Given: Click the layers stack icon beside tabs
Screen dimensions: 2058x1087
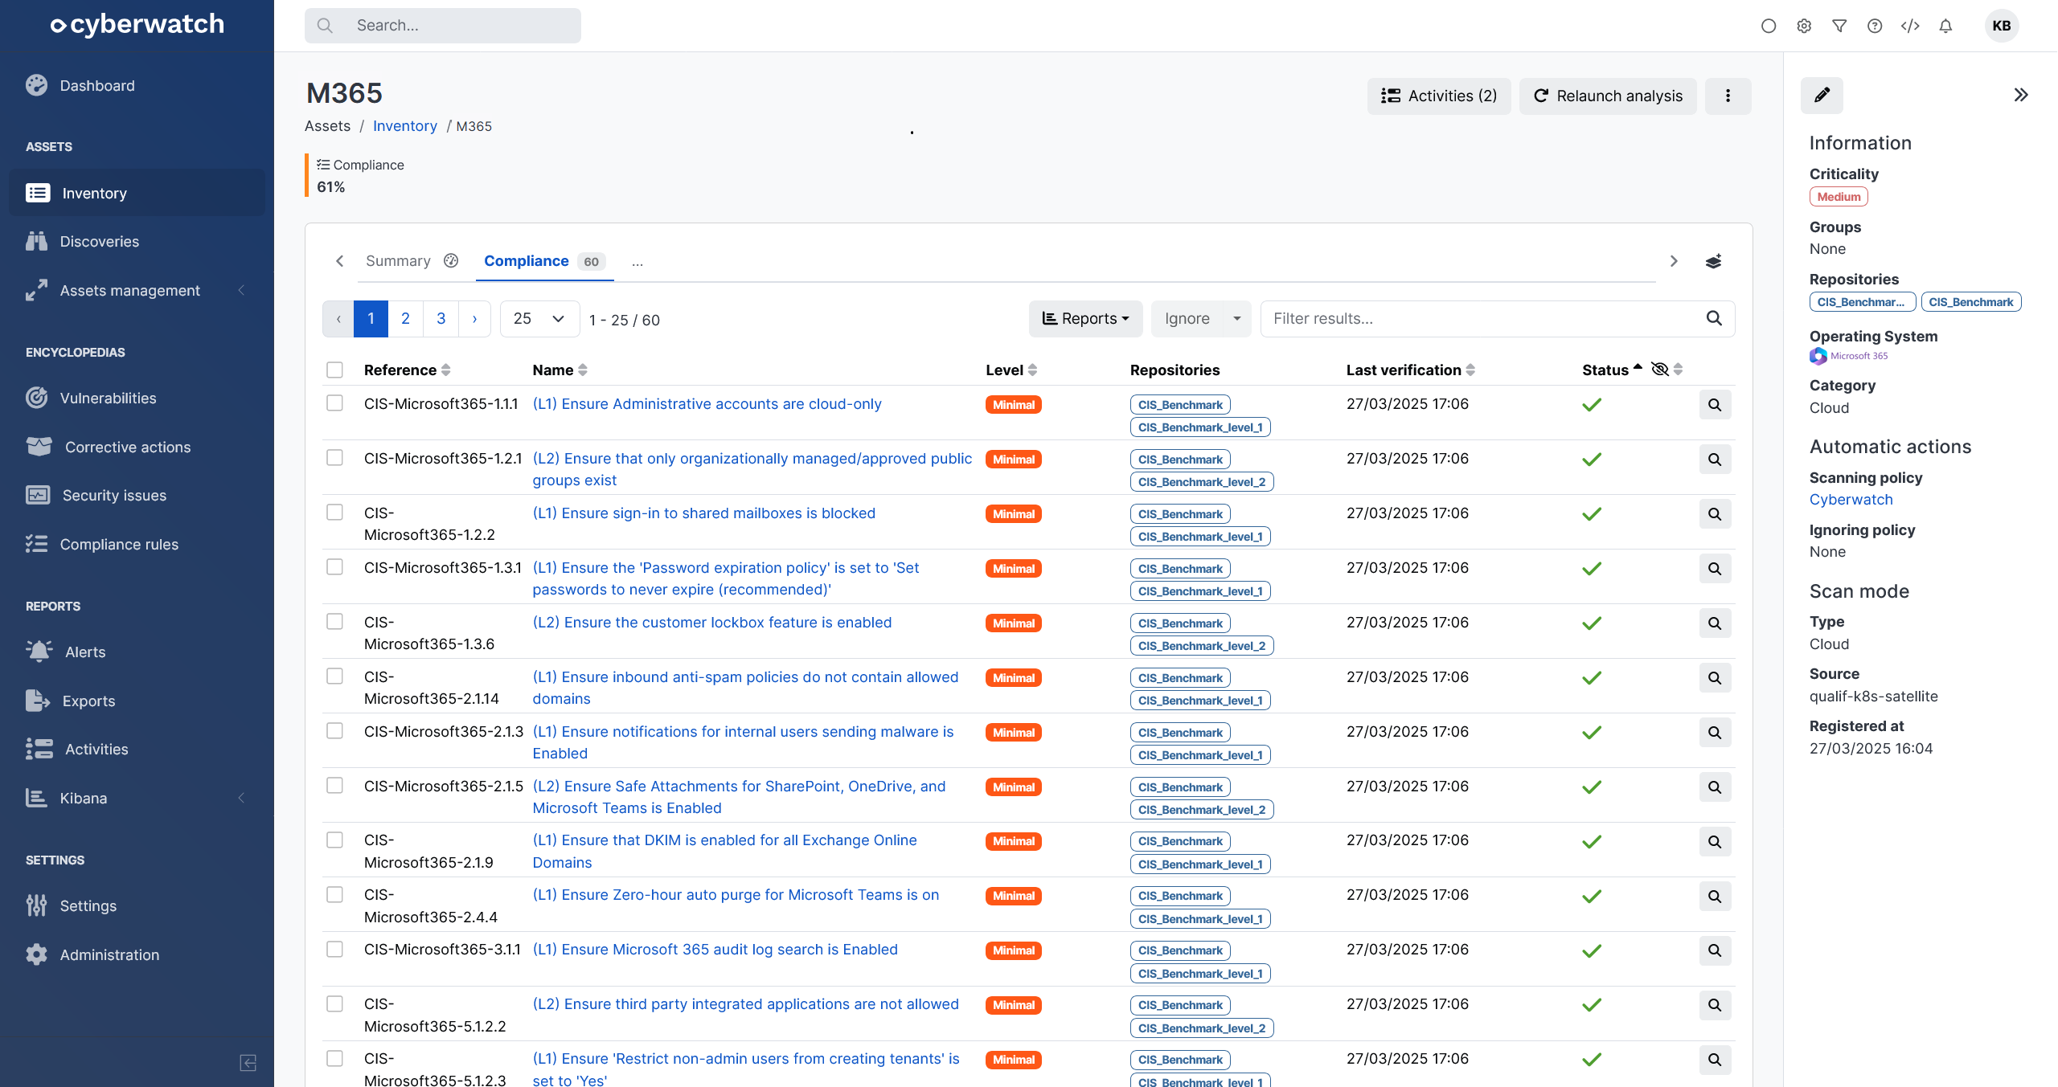Looking at the screenshot, I should [x=1713, y=261].
